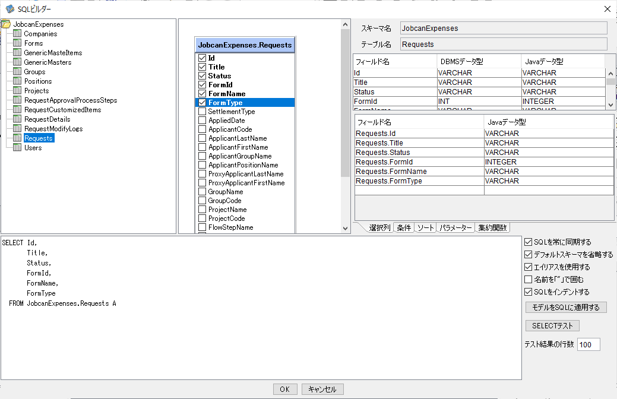
Task: Click the Users table icon
Action: [x=17, y=147]
